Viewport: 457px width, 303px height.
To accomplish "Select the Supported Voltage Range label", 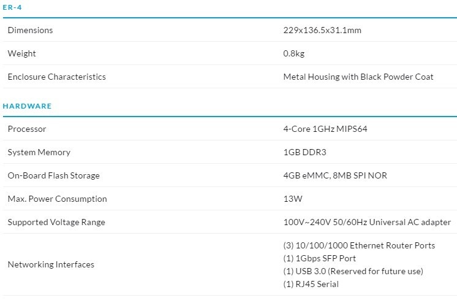I will coord(56,222).
